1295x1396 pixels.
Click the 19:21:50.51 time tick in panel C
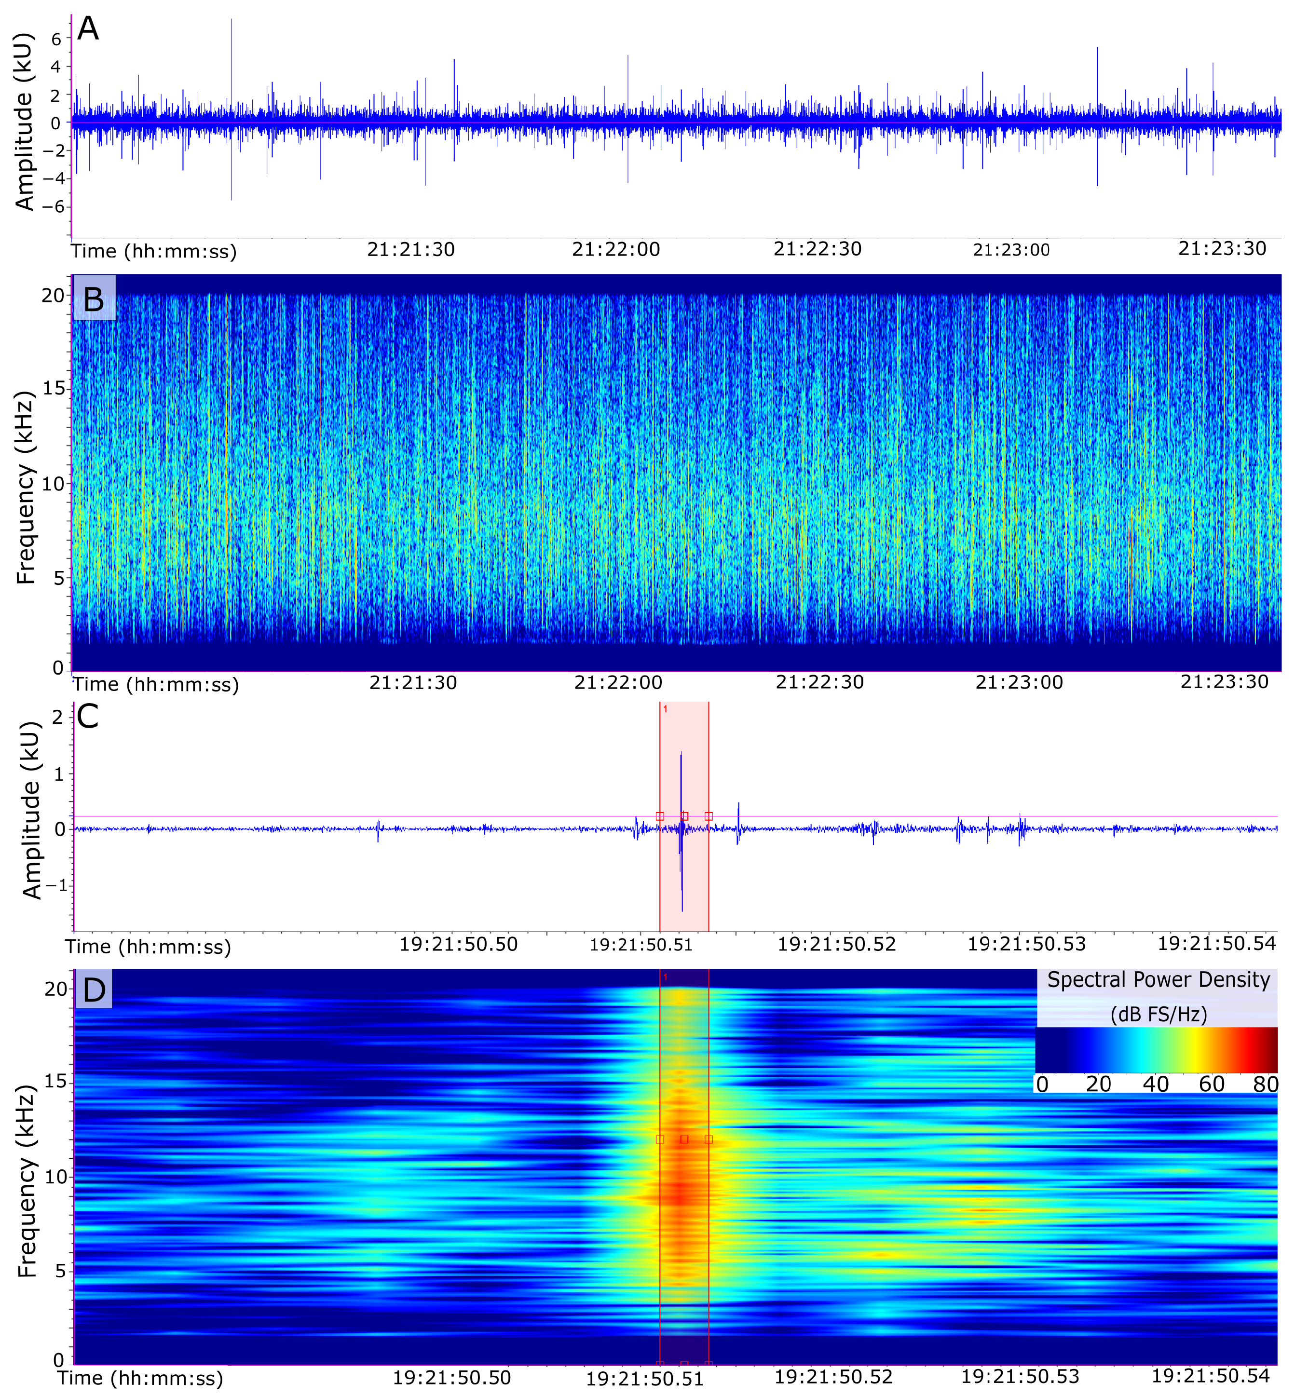641,945
